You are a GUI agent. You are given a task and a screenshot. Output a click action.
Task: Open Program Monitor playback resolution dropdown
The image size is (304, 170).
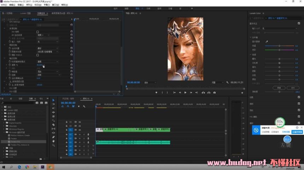point(217,83)
